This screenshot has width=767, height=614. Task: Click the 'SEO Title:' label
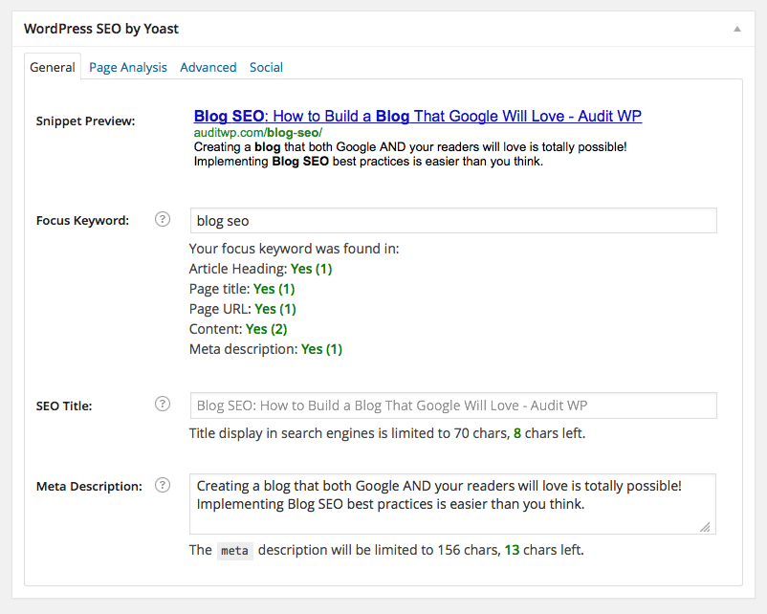point(64,406)
